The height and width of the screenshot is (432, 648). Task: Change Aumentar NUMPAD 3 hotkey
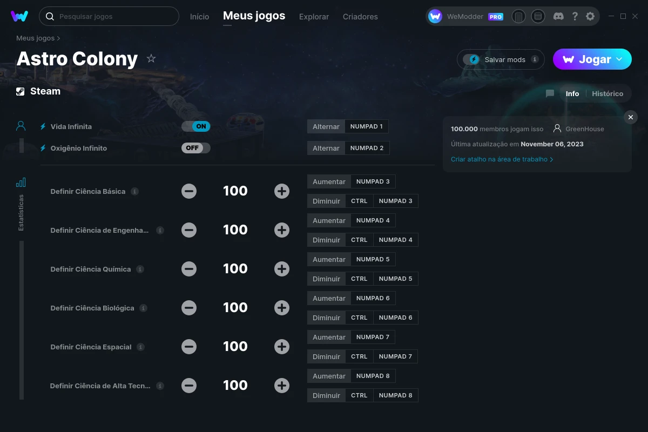pyautogui.click(x=373, y=181)
